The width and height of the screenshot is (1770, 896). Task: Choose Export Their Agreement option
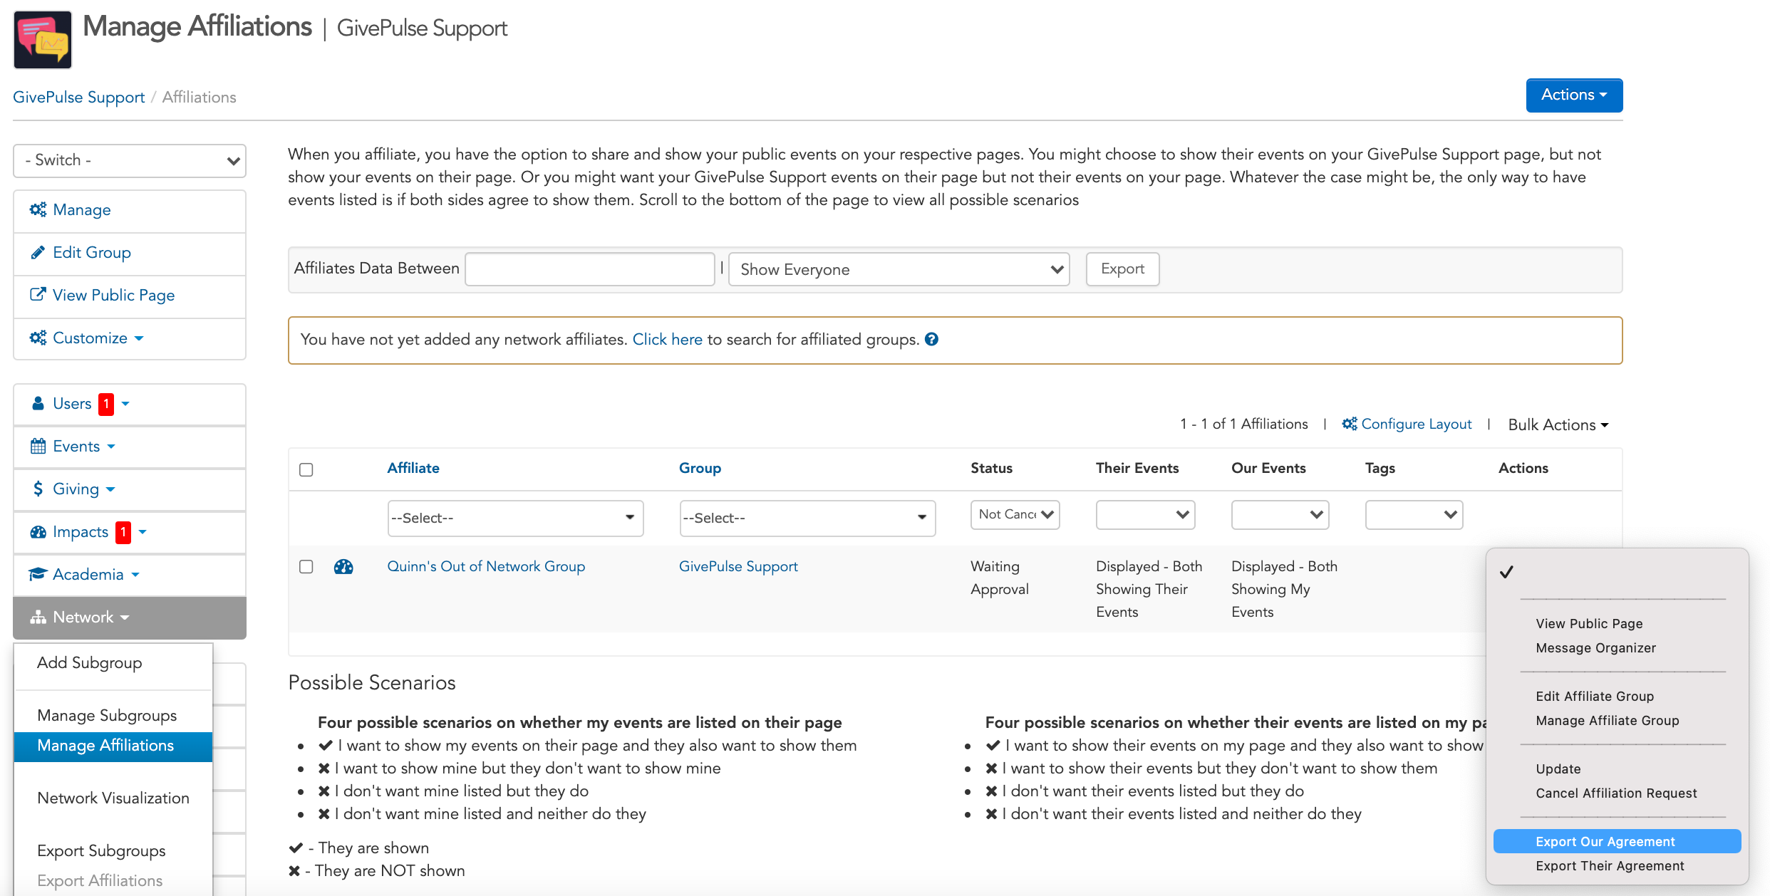coord(1610,865)
